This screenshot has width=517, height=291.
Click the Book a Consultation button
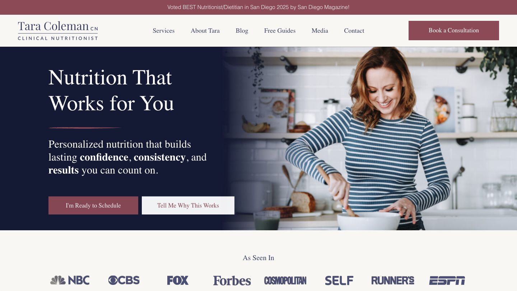tap(454, 31)
